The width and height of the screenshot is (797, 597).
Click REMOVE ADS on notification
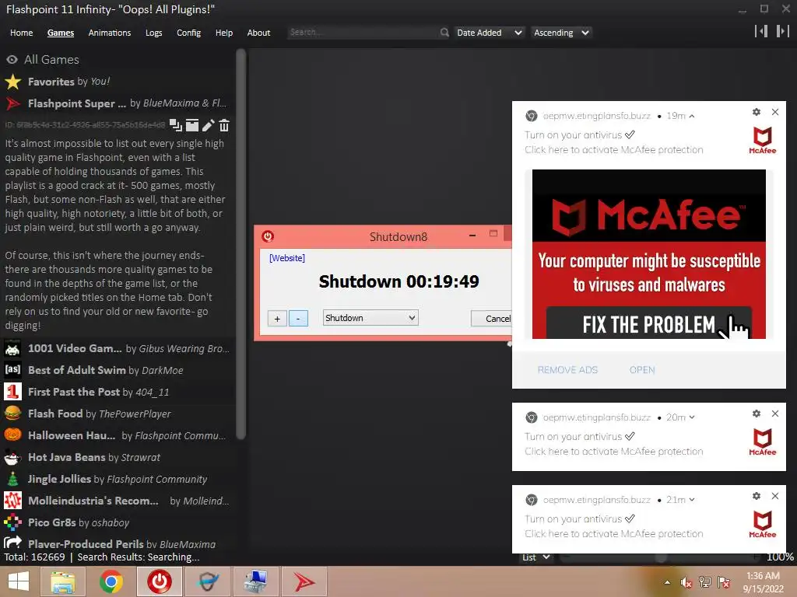point(567,369)
